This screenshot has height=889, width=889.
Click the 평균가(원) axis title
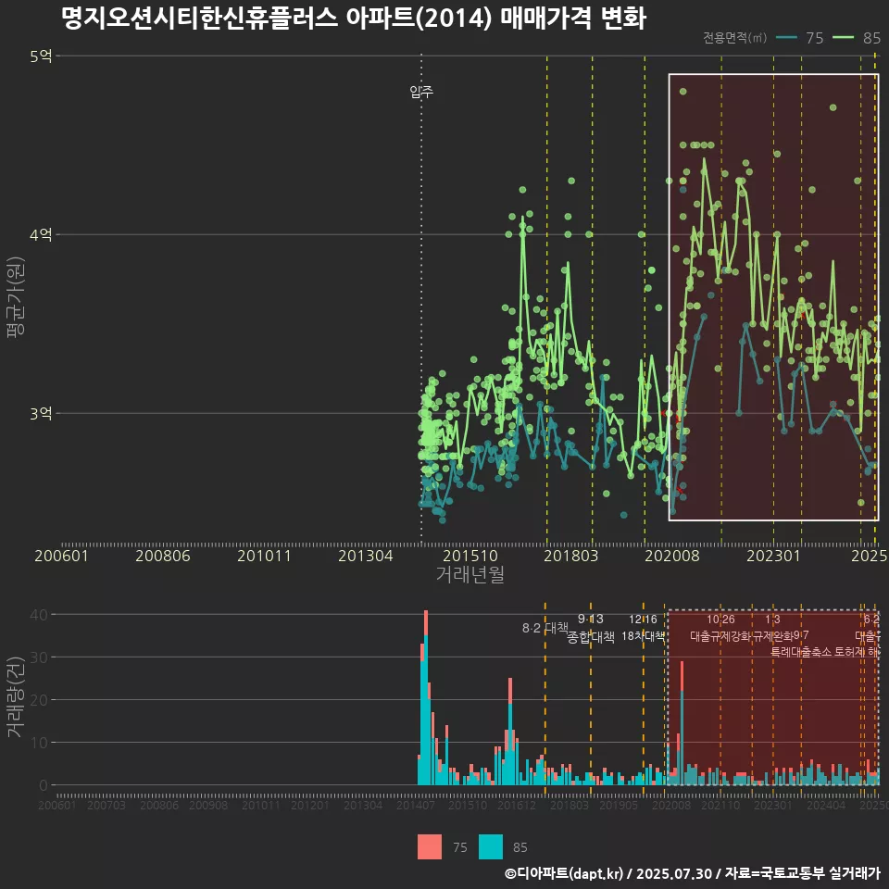point(16,297)
